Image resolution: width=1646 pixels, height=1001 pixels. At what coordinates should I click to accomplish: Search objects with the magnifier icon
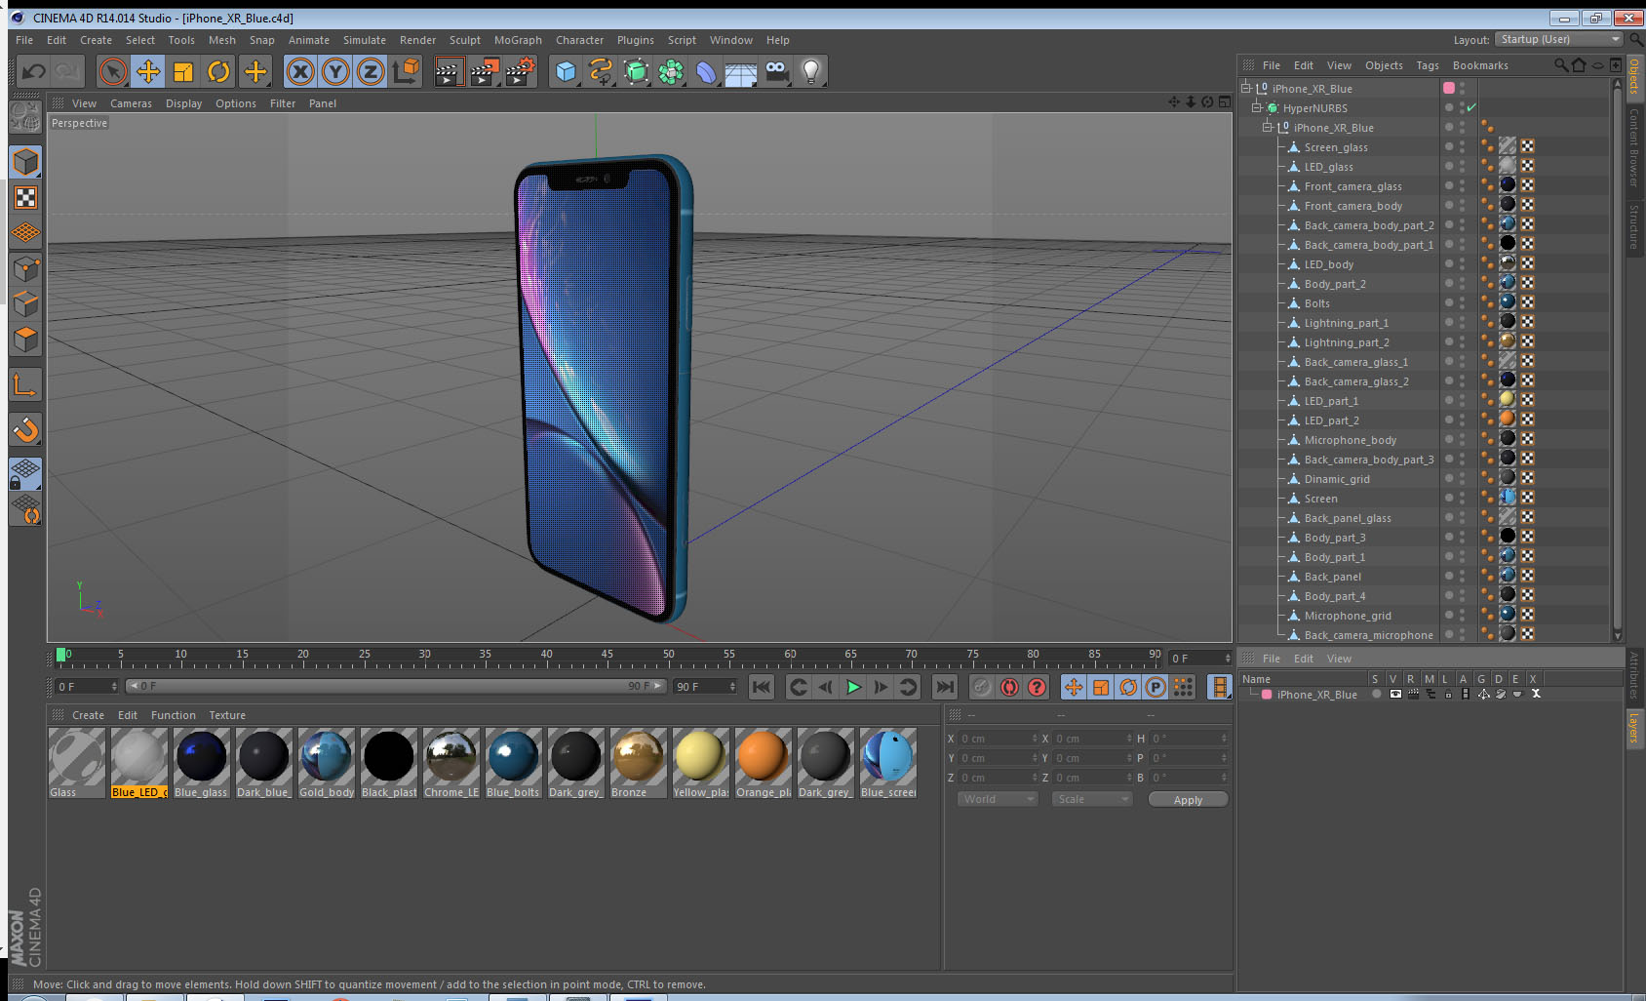1560,65
